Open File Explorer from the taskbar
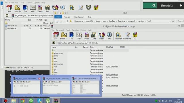This screenshot has height=103, width=184. 14,100
